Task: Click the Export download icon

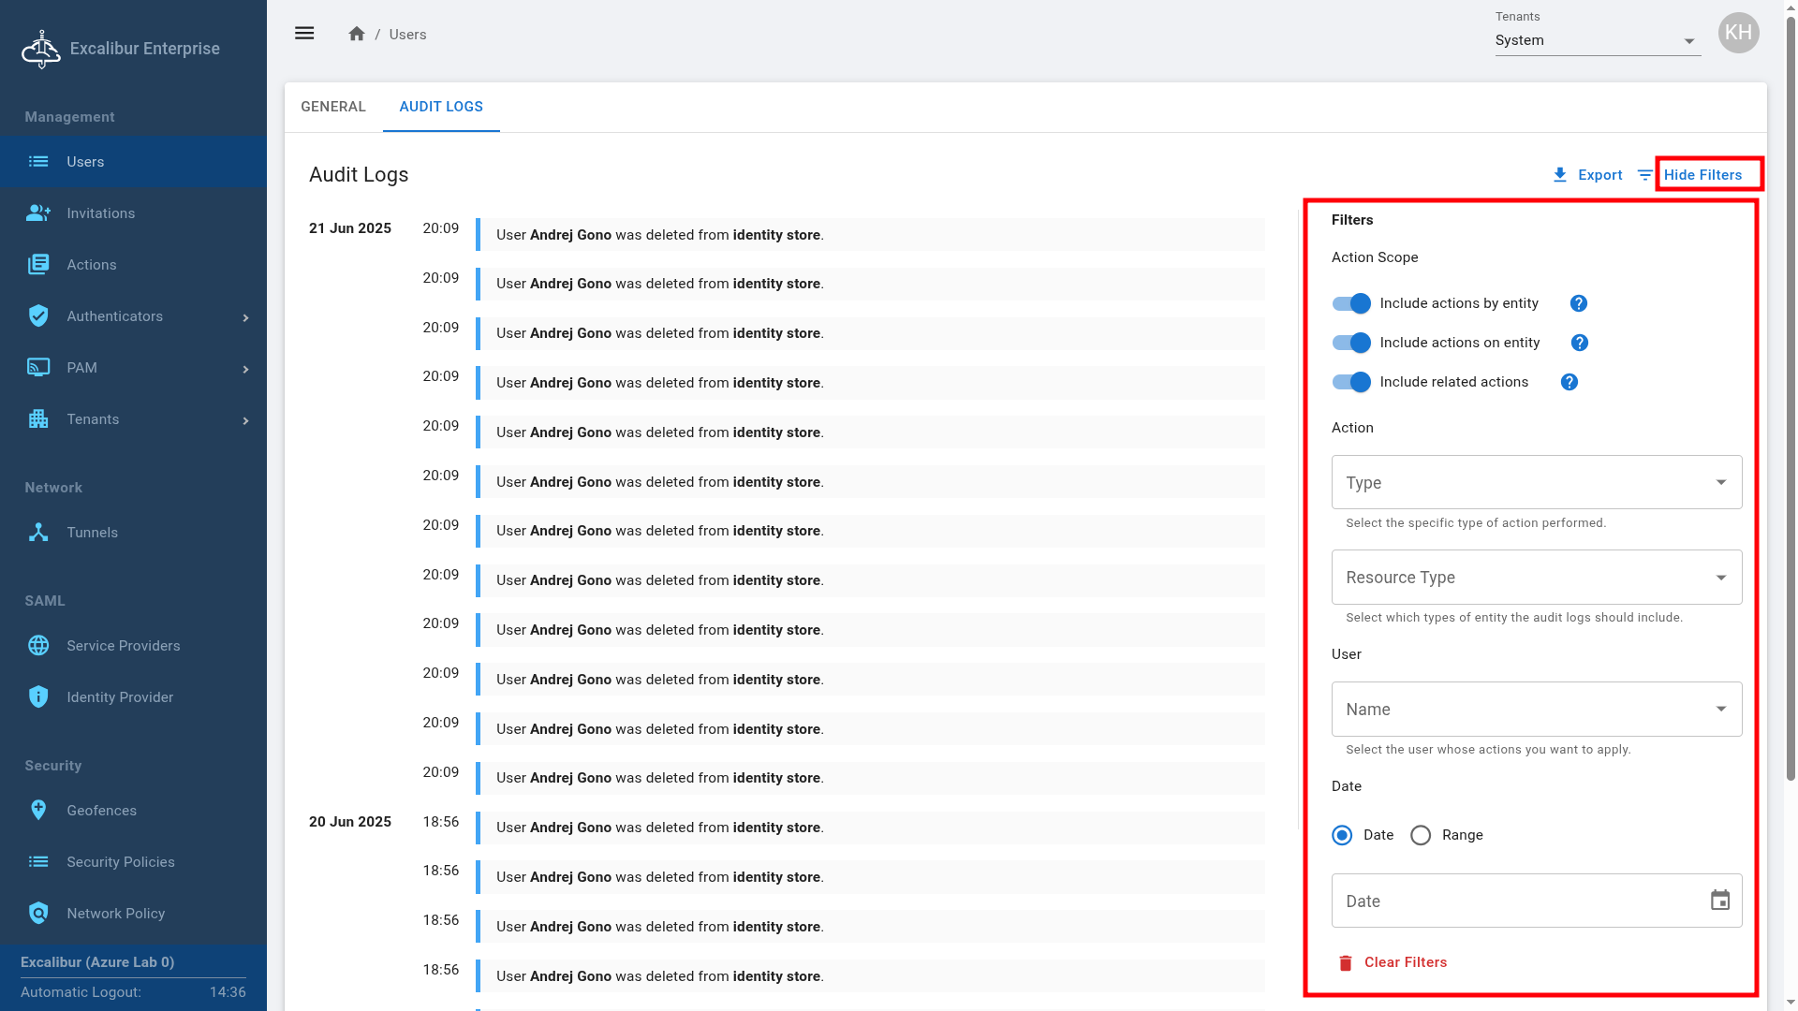Action: 1560,175
